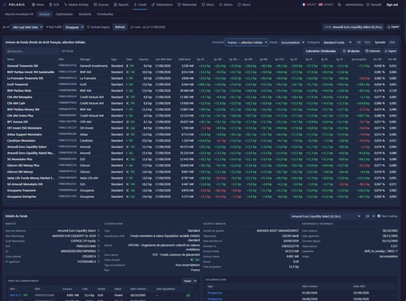Copy the Code Bloomberg value
The image size is (406, 301).
pos(98,241)
